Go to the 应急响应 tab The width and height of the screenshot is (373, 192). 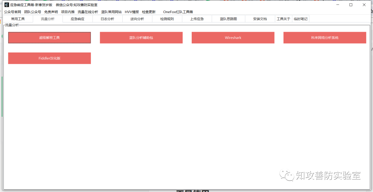click(78, 19)
